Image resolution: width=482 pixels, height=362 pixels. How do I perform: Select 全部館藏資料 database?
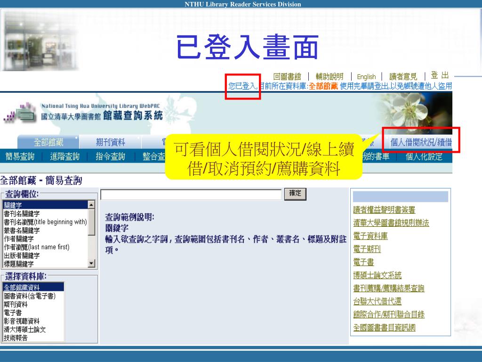[x=33, y=288]
